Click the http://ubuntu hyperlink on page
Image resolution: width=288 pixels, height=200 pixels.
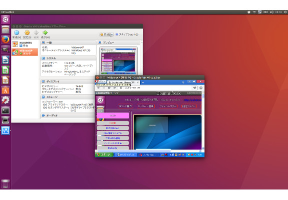point(192,99)
